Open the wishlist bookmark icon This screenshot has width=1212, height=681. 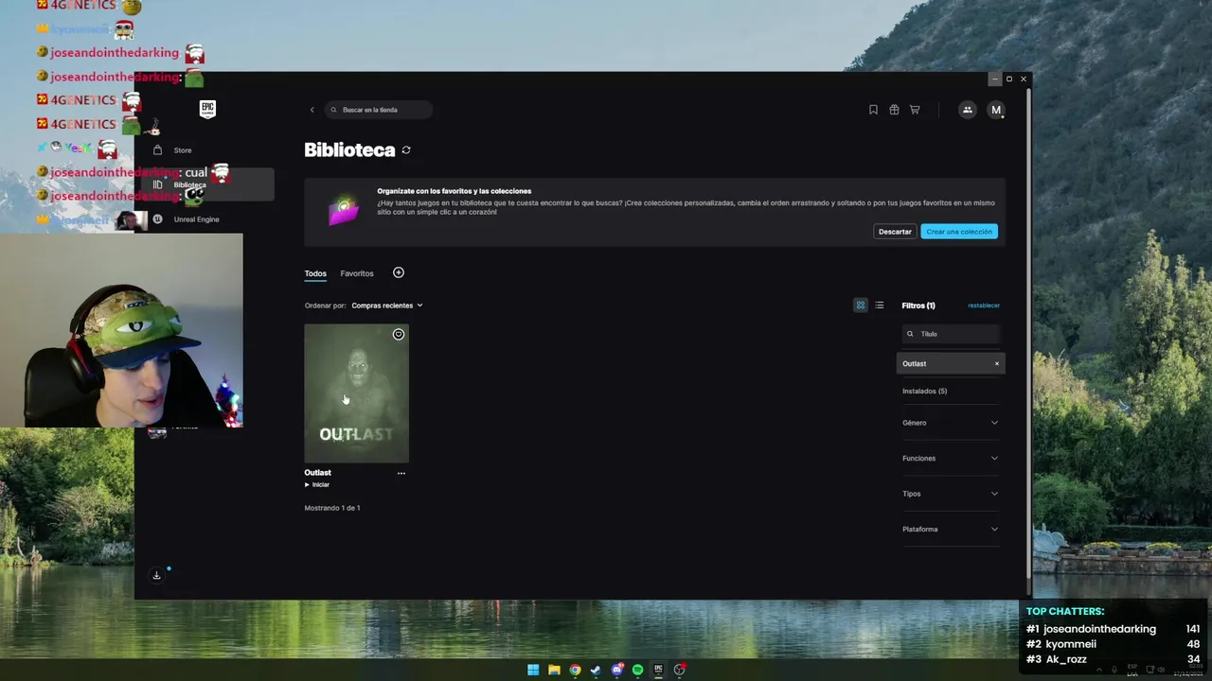(x=873, y=110)
